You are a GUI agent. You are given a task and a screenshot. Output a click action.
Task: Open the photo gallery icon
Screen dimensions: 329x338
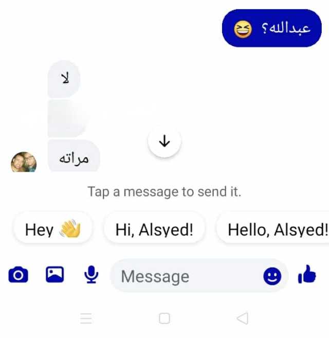coord(54,274)
